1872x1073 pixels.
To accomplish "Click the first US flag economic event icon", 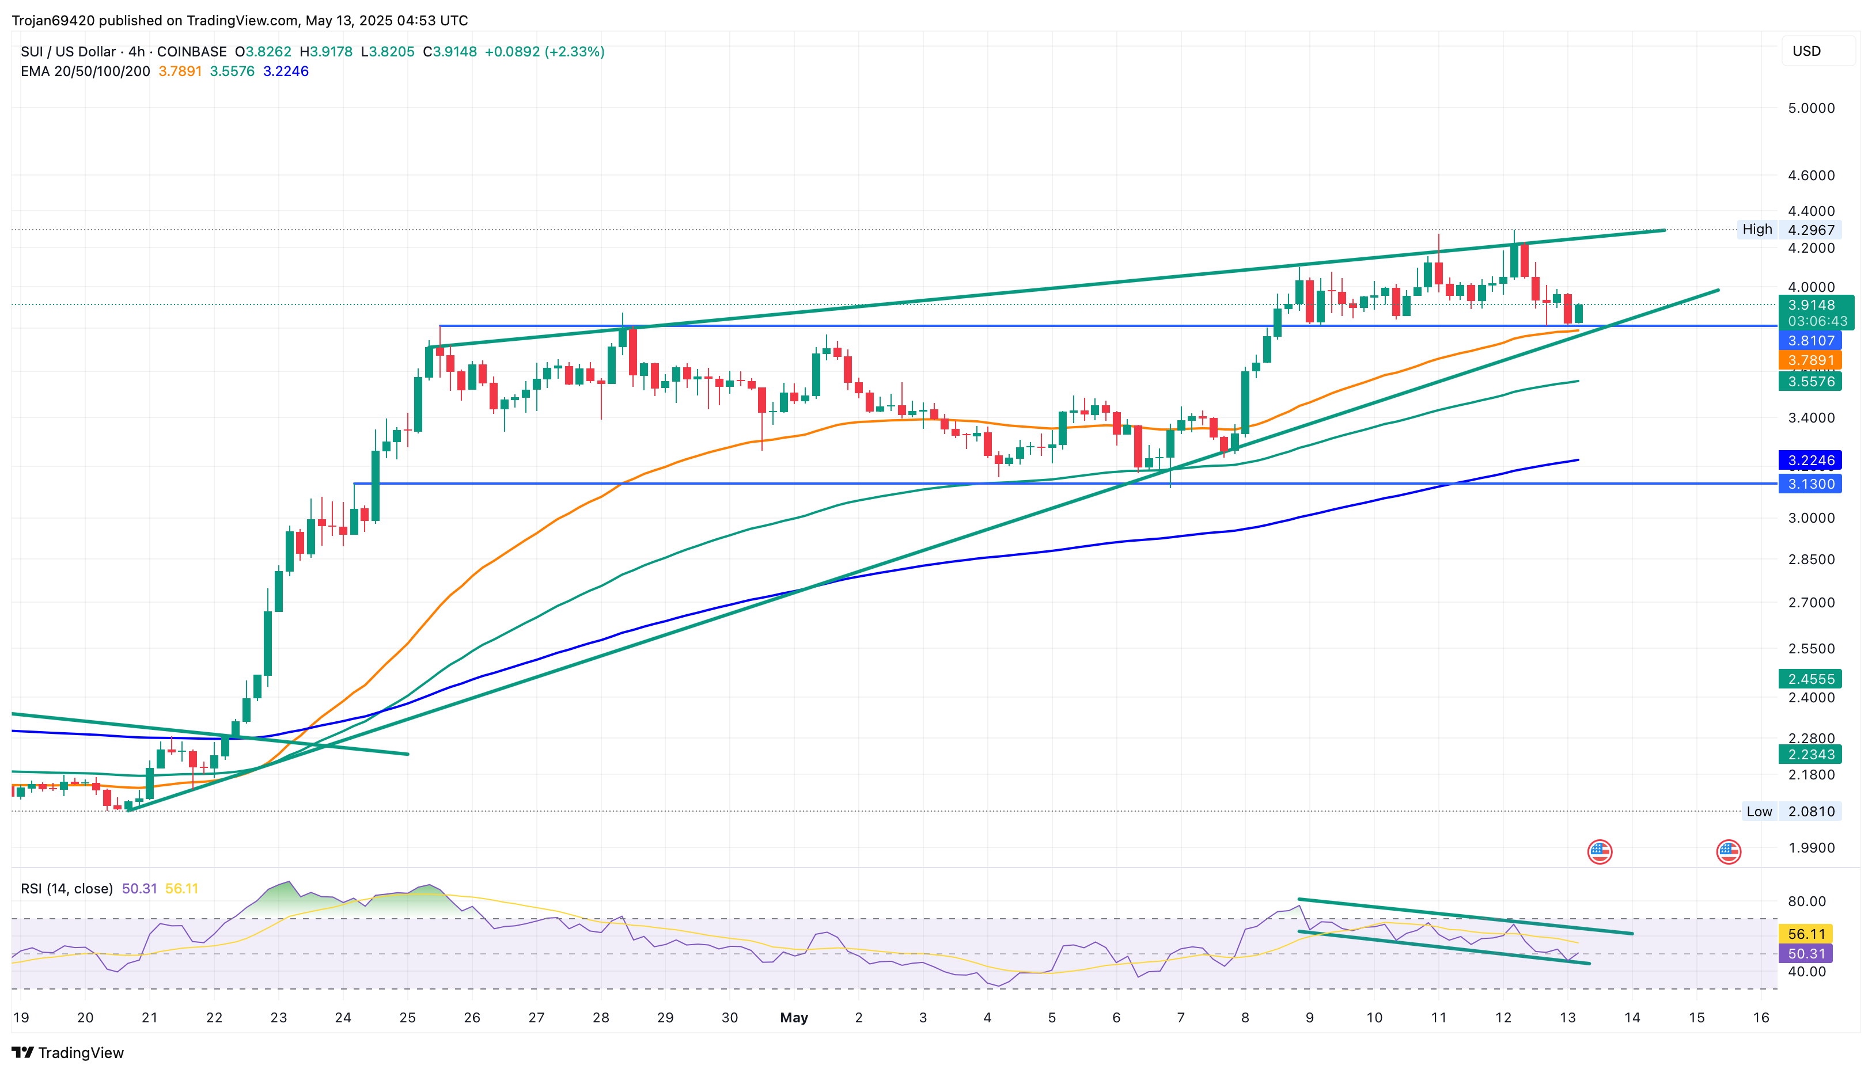I will click(x=1599, y=852).
